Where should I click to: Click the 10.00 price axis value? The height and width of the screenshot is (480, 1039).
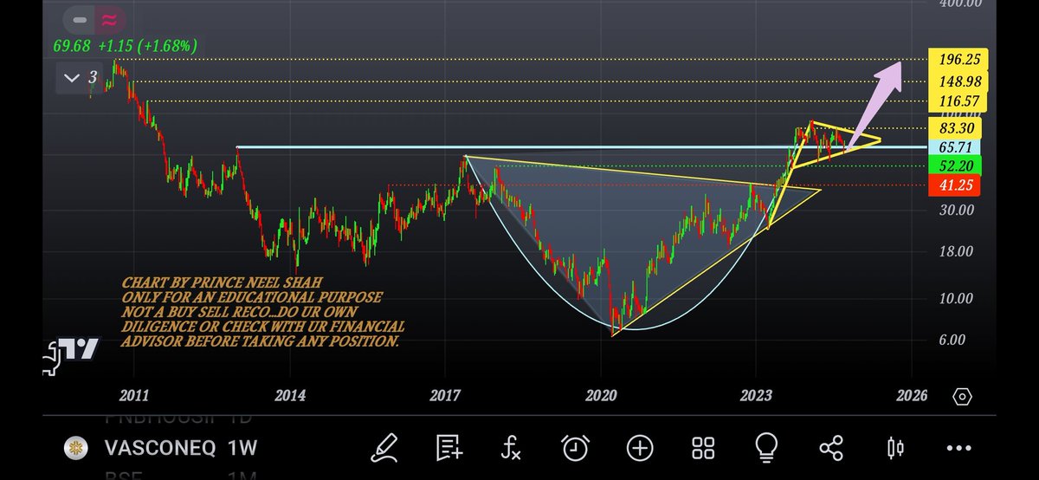(x=957, y=299)
